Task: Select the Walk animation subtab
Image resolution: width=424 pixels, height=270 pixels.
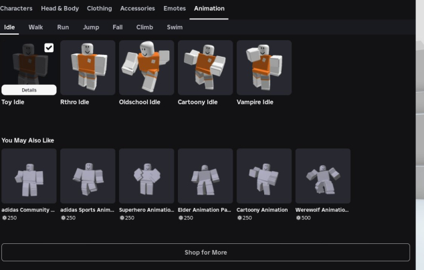Action: (35, 27)
